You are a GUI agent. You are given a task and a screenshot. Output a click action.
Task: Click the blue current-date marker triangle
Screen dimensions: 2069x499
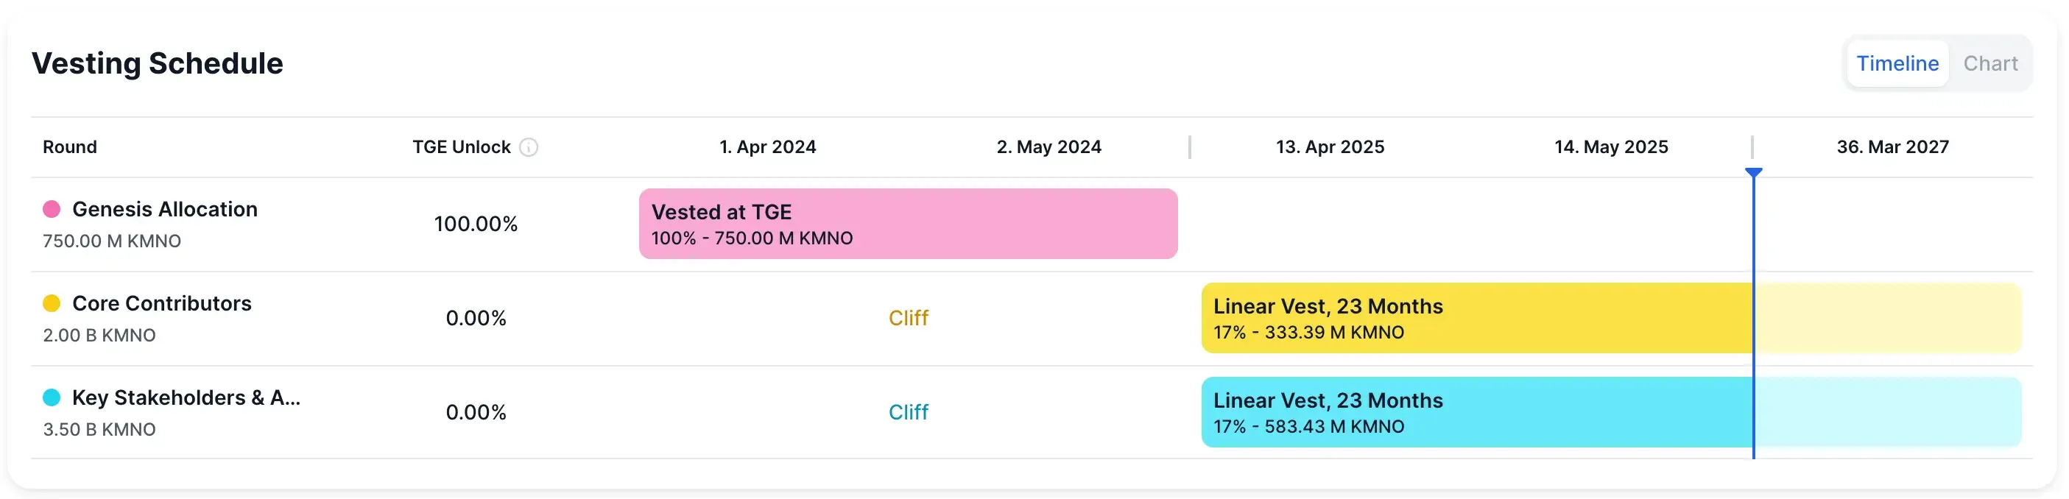(x=1753, y=172)
